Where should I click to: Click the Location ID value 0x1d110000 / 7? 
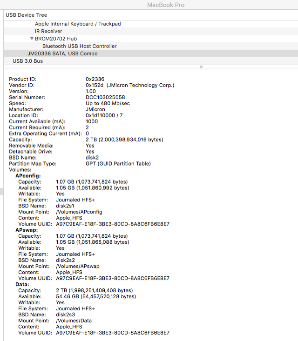click(104, 115)
